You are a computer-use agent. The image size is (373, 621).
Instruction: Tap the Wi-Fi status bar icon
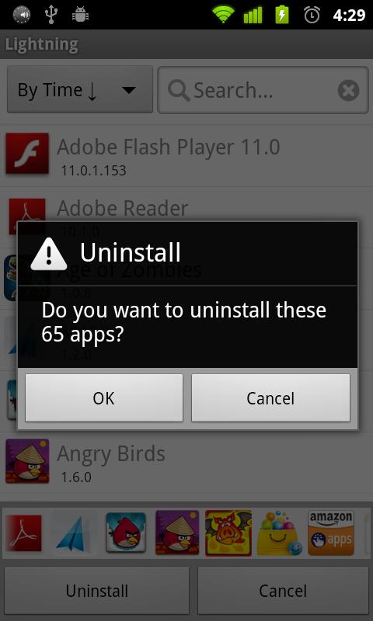point(223,15)
